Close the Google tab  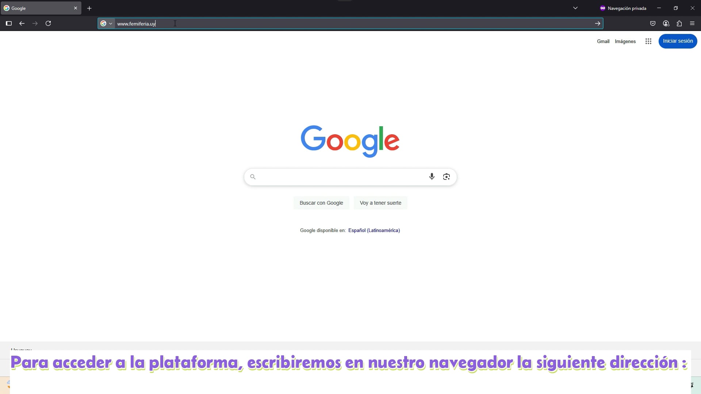click(x=76, y=8)
